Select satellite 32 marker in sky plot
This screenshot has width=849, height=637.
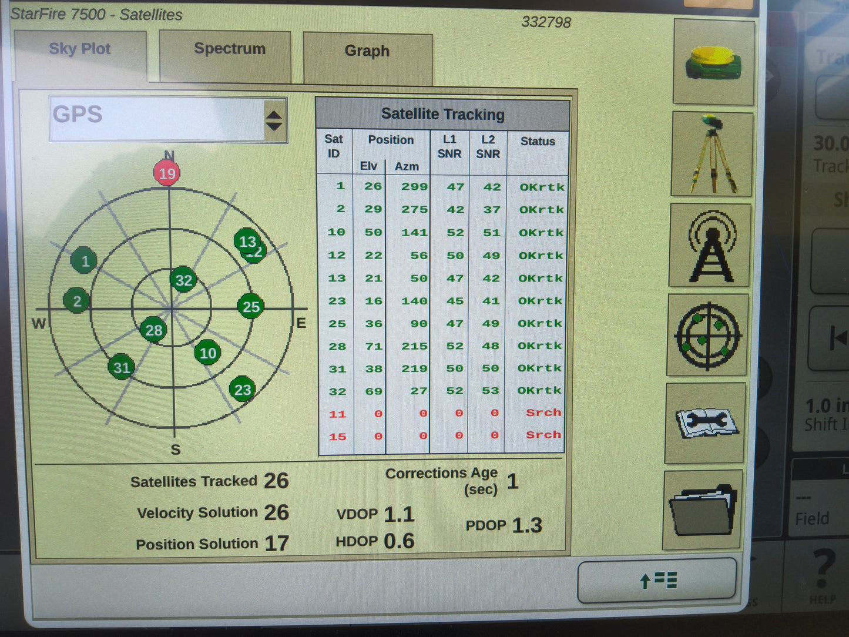[183, 280]
